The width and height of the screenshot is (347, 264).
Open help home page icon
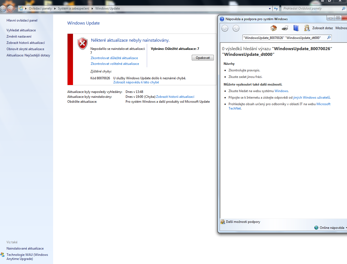(273, 28)
